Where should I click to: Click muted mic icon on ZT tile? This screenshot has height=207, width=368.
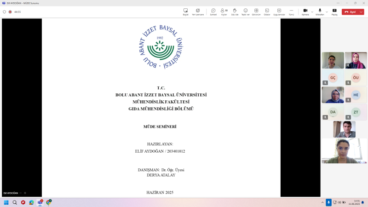pos(348,117)
